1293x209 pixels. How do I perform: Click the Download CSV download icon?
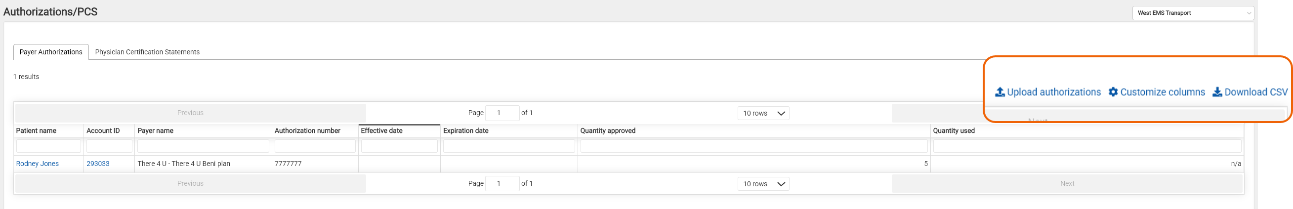tap(1217, 92)
